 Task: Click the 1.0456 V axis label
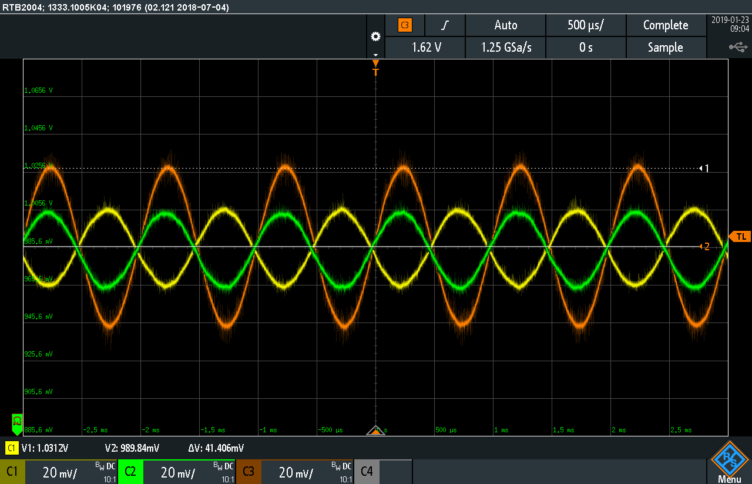pos(38,128)
